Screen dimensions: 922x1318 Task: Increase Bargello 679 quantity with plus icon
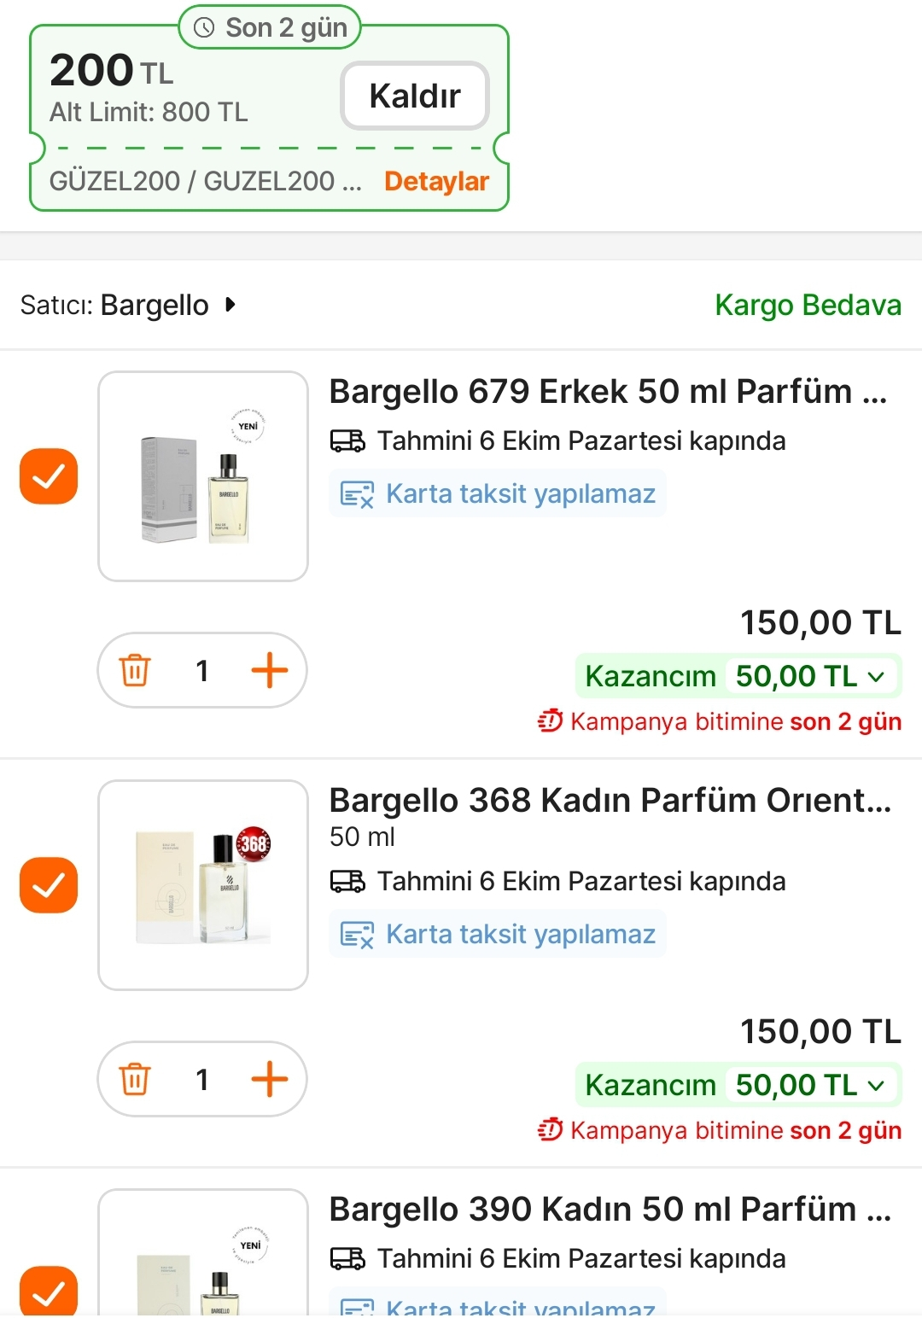269,671
